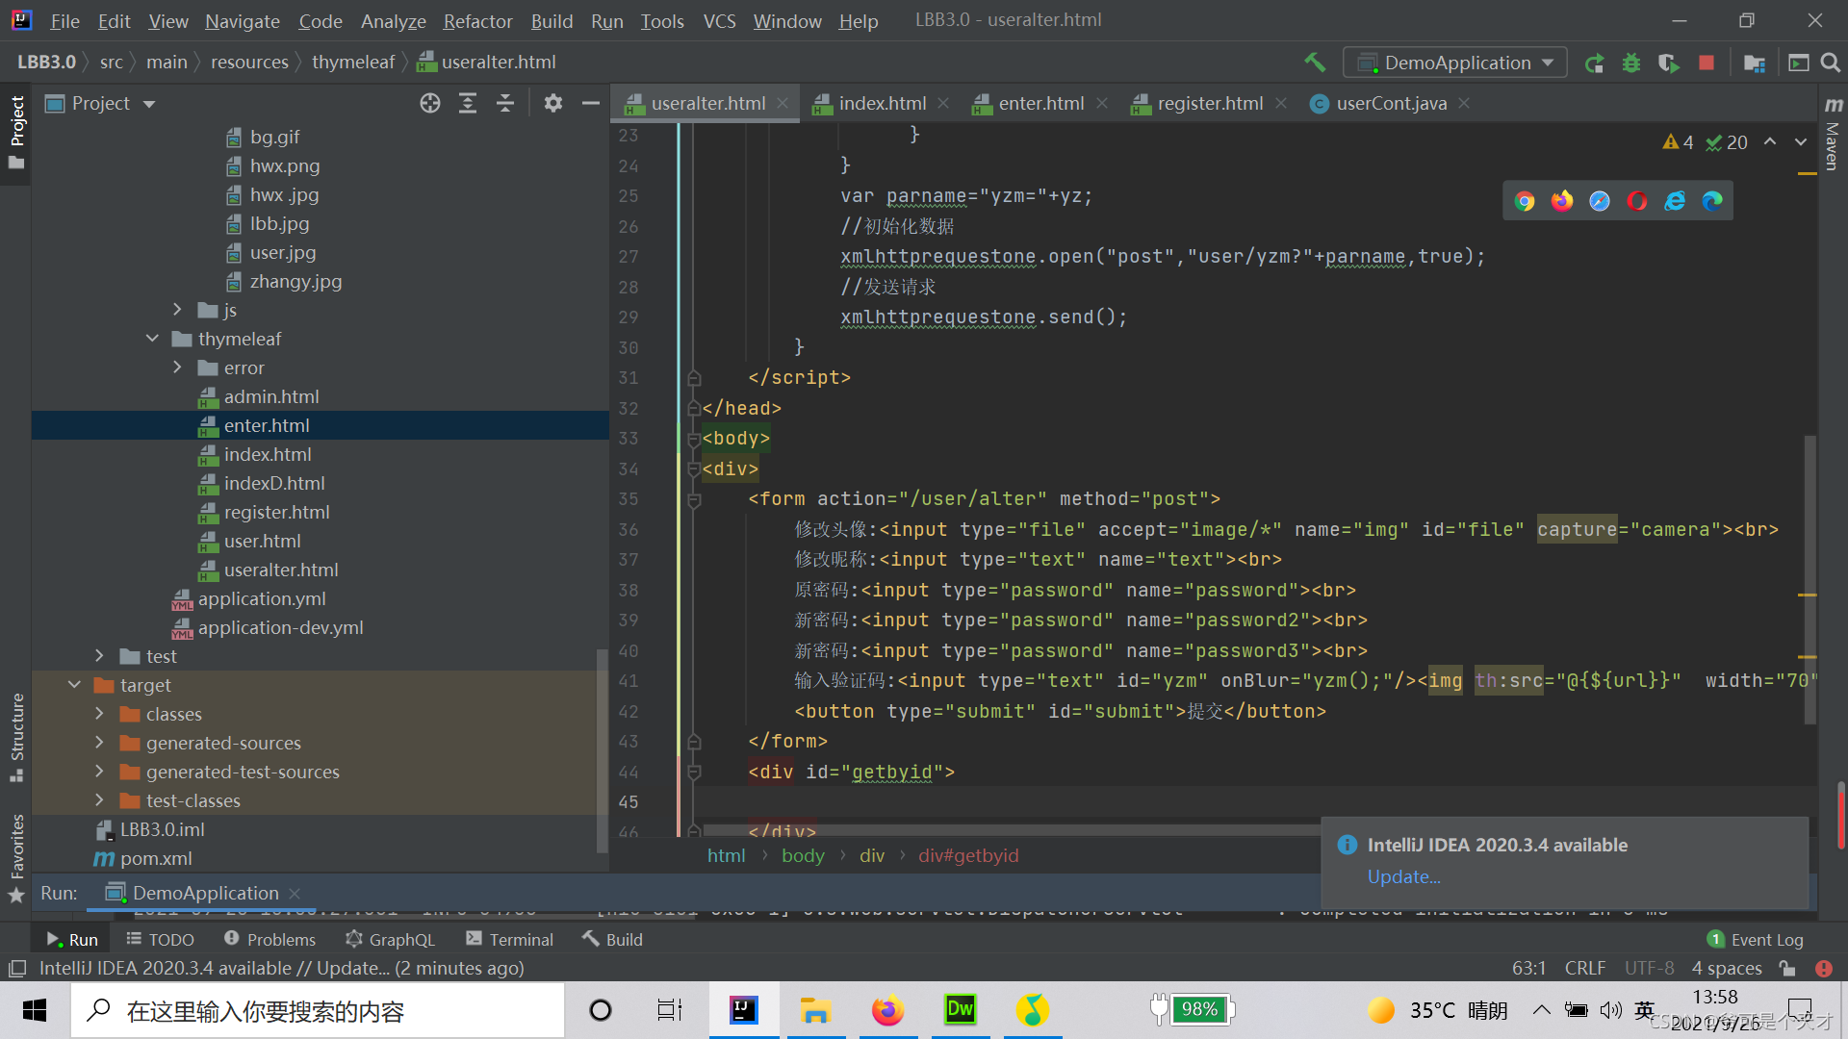Open Project panel settings gear
The width and height of the screenshot is (1848, 1039).
click(552, 103)
